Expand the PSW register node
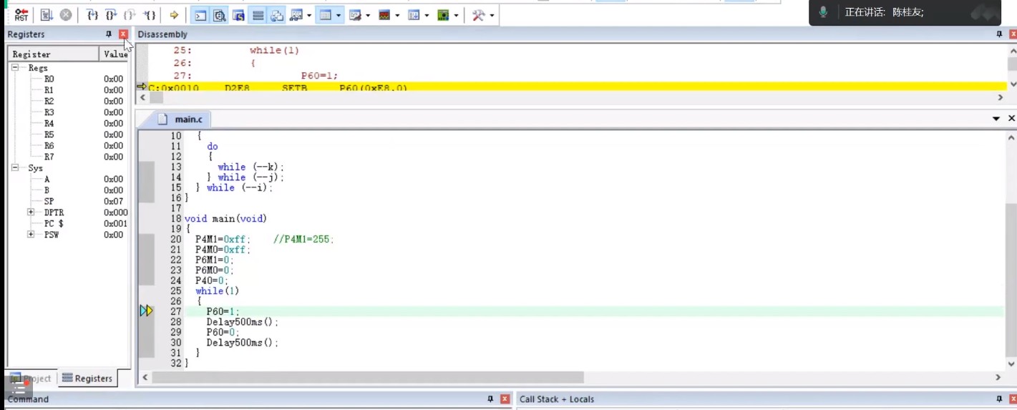 click(x=31, y=235)
